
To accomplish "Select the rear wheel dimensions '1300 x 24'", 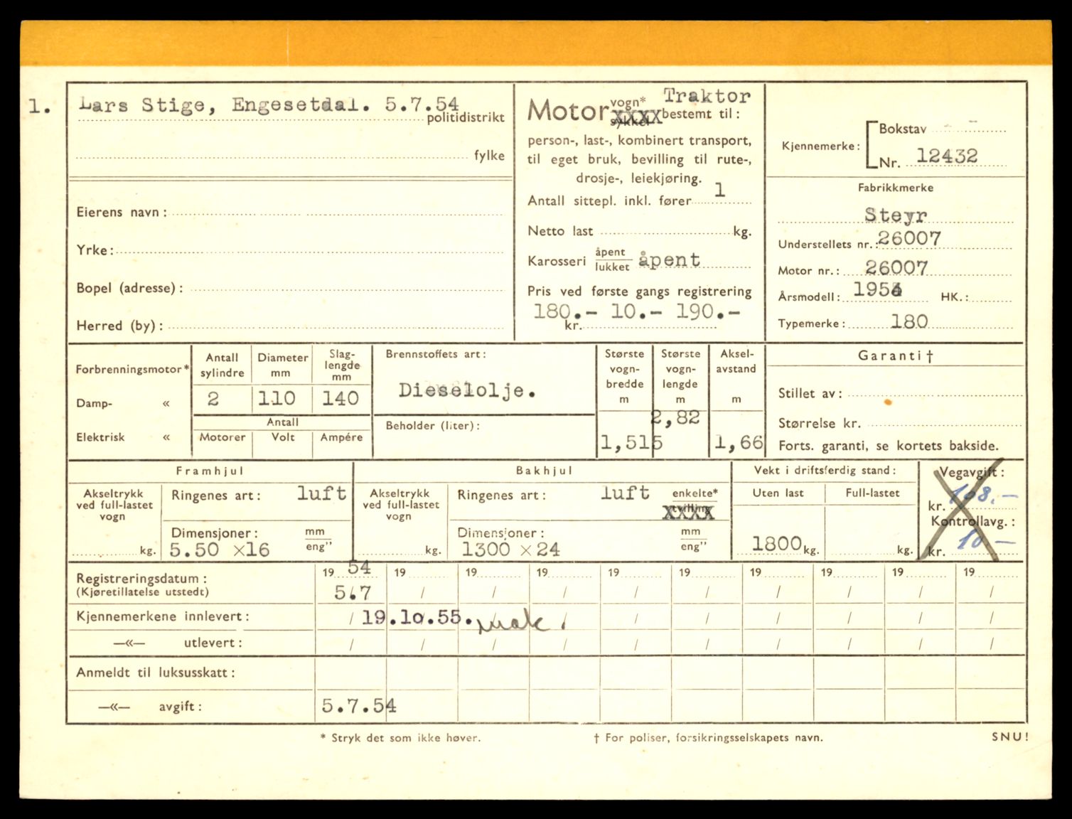I will tap(510, 549).
